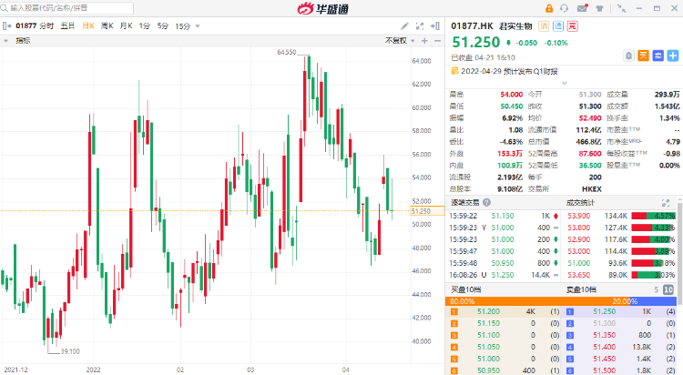Expand the 指标 indicator dropdown arrow

point(6,41)
